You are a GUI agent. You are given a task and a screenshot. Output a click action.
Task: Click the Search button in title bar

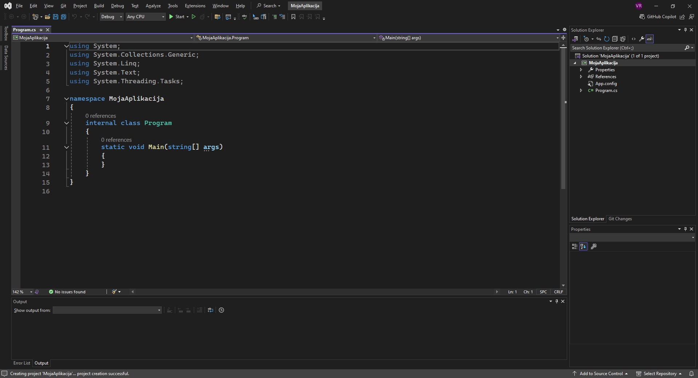[269, 6]
